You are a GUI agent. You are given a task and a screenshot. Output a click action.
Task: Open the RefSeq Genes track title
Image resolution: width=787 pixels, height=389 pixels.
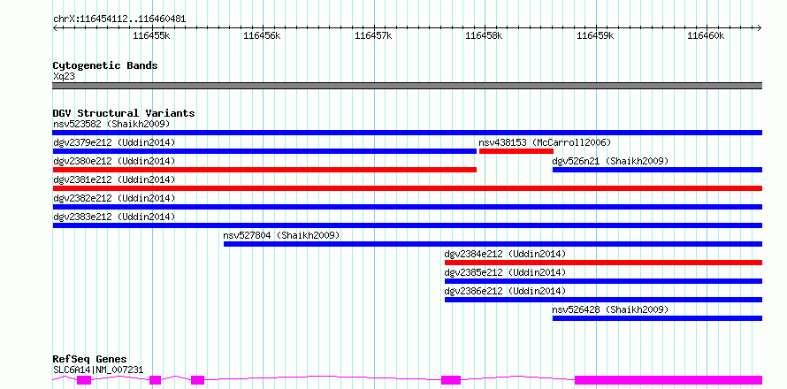pos(90,359)
